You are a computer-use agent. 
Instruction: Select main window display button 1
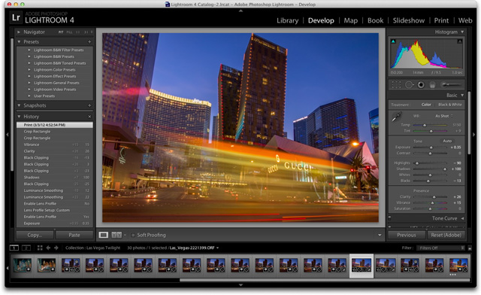(14, 248)
